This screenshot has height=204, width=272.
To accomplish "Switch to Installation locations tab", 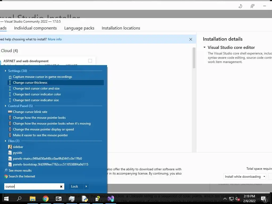I will [x=121, y=28].
